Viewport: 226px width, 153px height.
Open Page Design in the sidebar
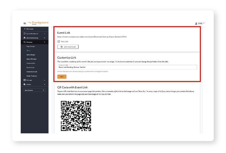(x=31, y=46)
